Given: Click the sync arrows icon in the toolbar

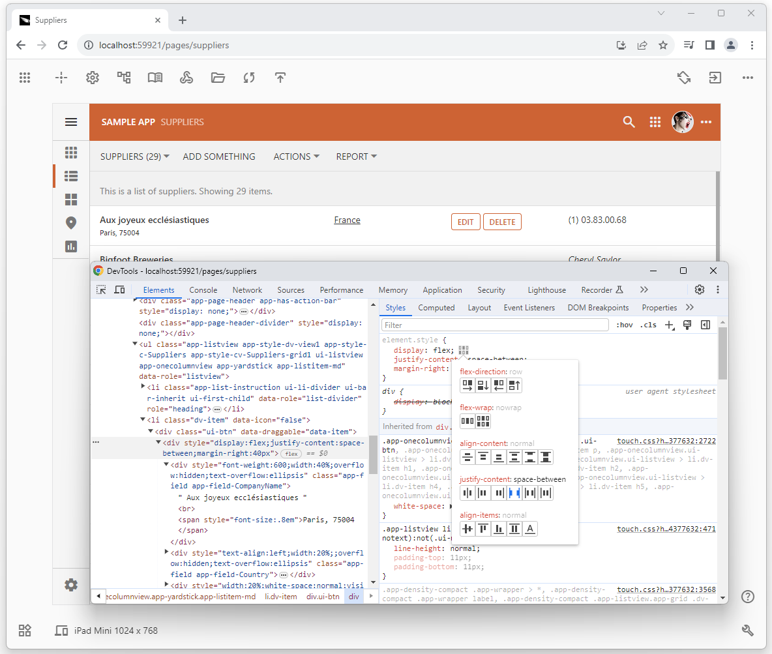Looking at the screenshot, I should coord(249,78).
